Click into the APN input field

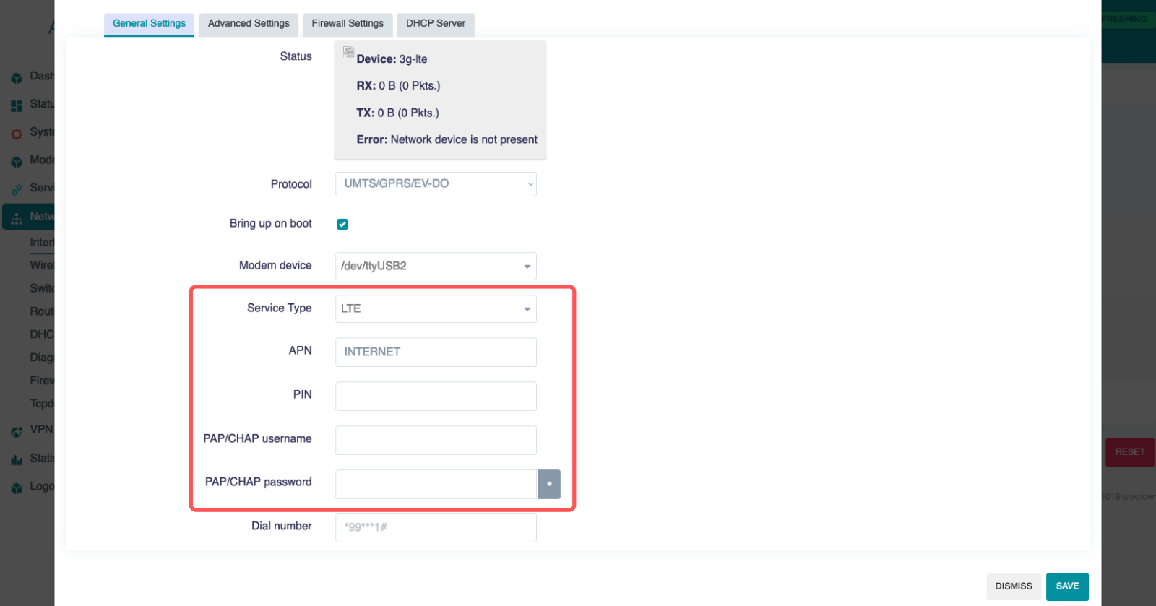click(436, 352)
